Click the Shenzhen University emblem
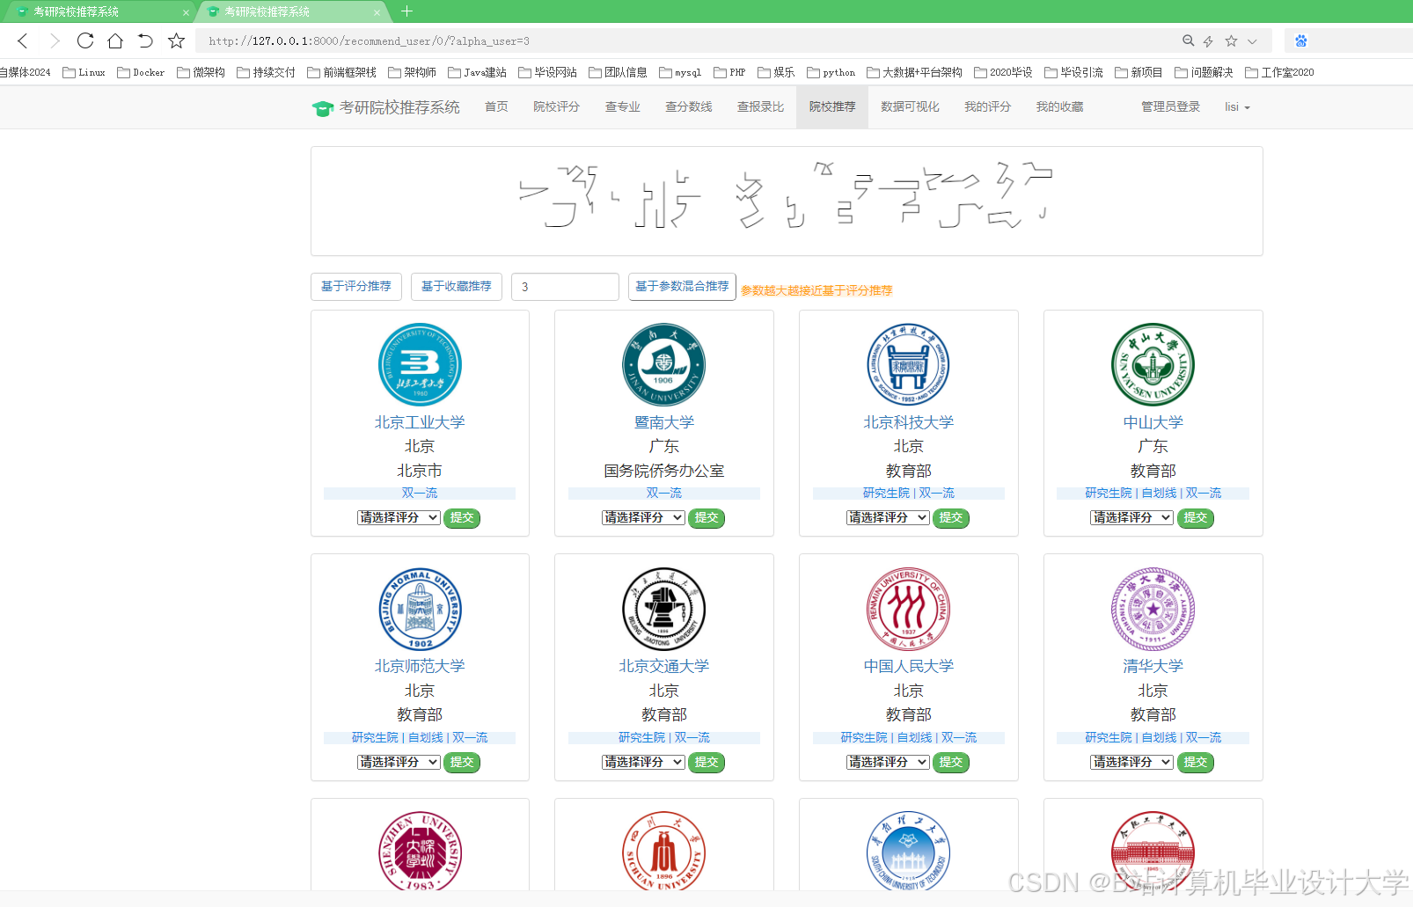 pyautogui.click(x=420, y=851)
